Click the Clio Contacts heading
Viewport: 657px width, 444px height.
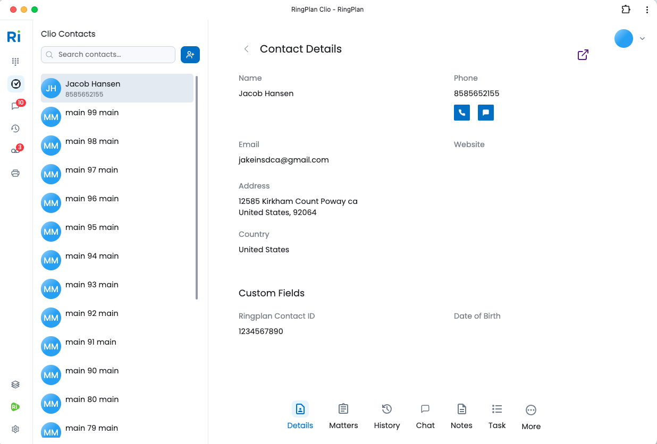coord(68,34)
